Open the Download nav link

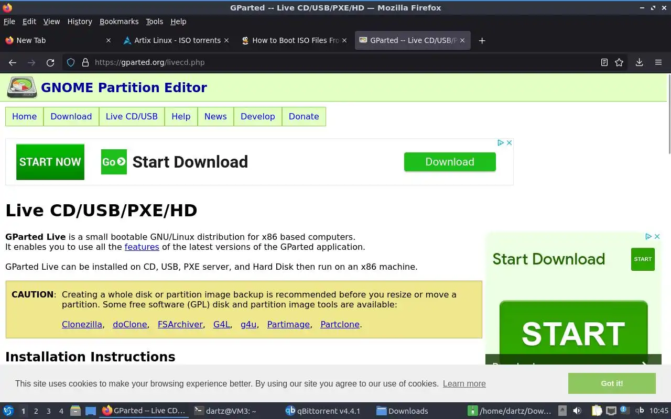[71, 116]
